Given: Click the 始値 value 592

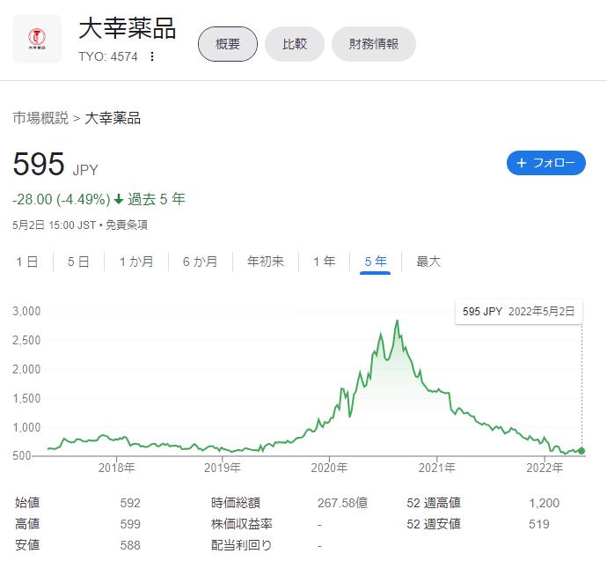Looking at the screenshot, I should pos(130,503).
